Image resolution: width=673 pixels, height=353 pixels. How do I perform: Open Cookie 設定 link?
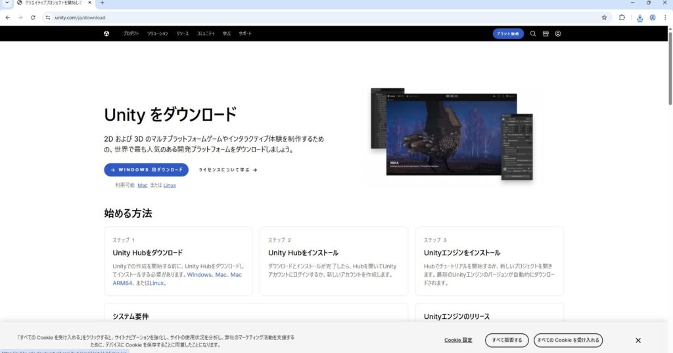(x=458, y=340)
